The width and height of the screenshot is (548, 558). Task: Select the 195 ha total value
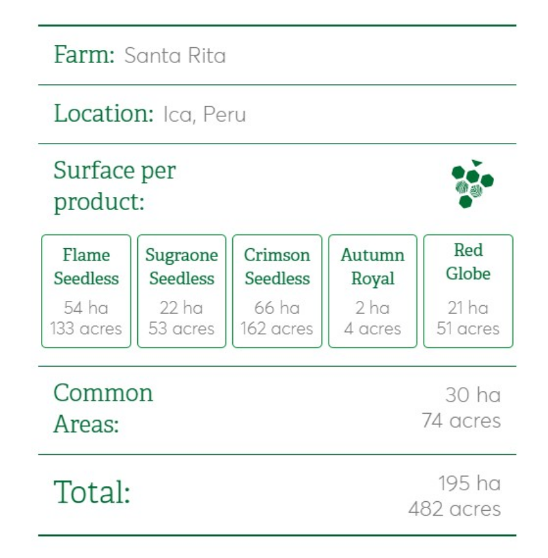click(x=469, y=483)
